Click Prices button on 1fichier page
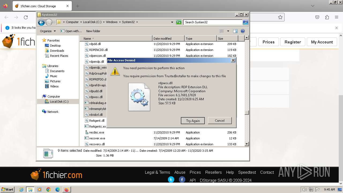Image resolution: width=343 pixels, height=193 pixels. 269,42
